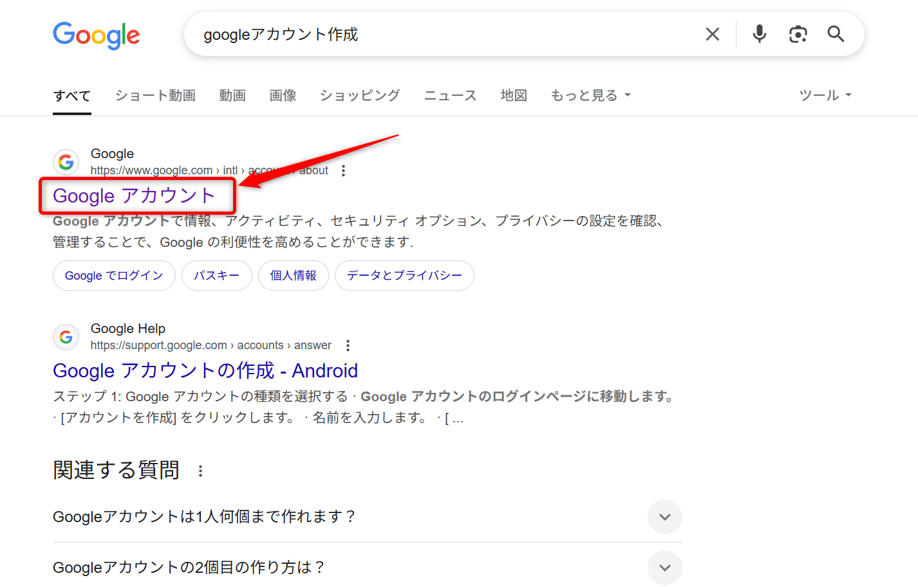Screen dimensions: 918x587
Task: Click the Google logo to return home
Action: click(x=96, y=37)
